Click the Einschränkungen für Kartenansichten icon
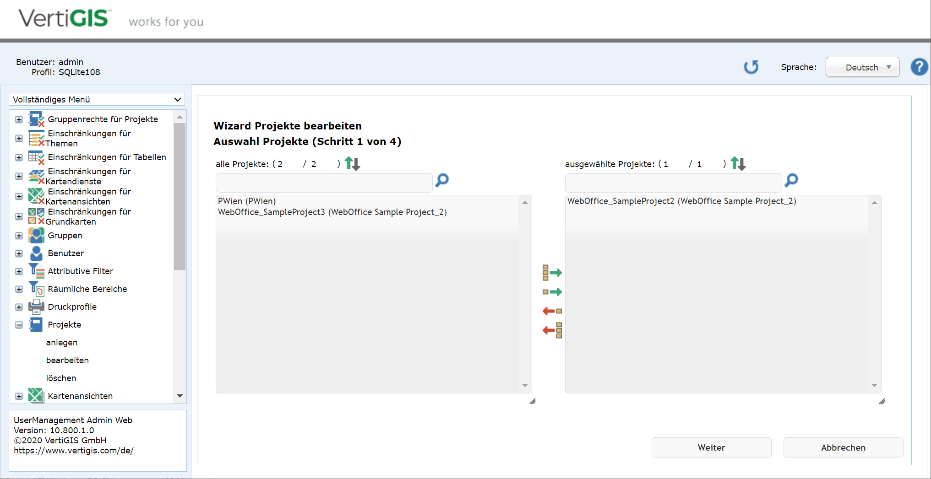This screenshot has height=479, width=931. tap(36, 196)
